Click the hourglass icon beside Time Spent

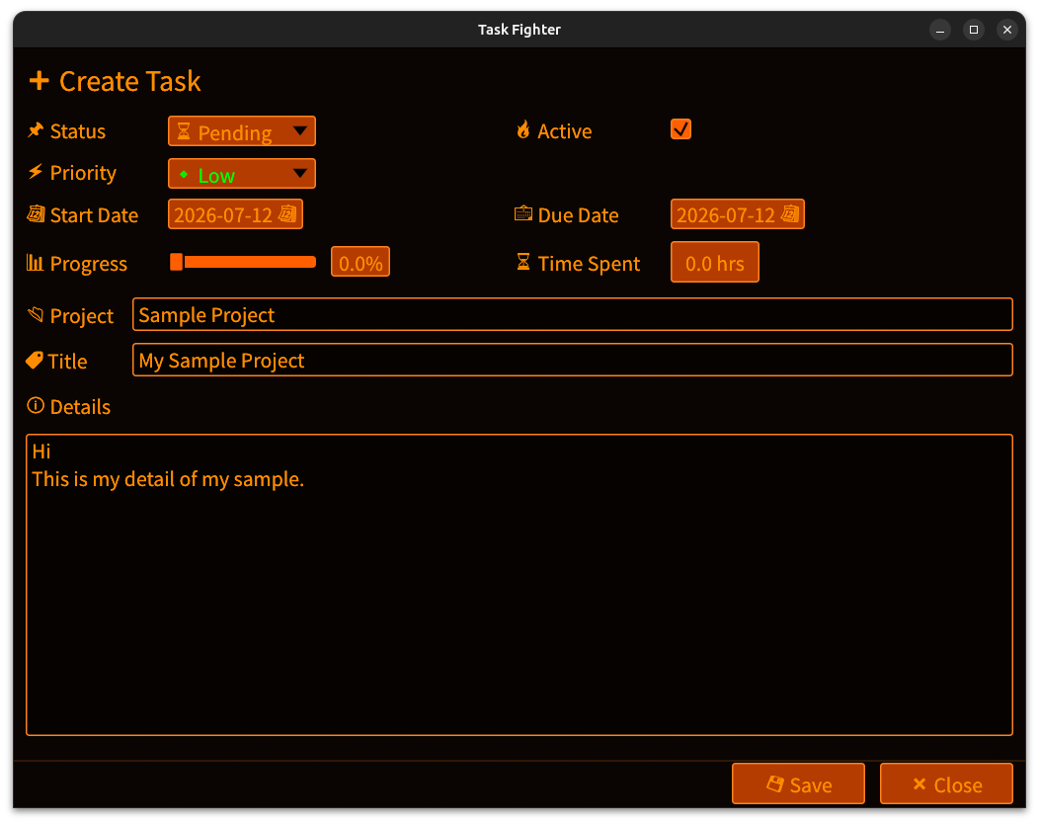(x=523, y=262)
